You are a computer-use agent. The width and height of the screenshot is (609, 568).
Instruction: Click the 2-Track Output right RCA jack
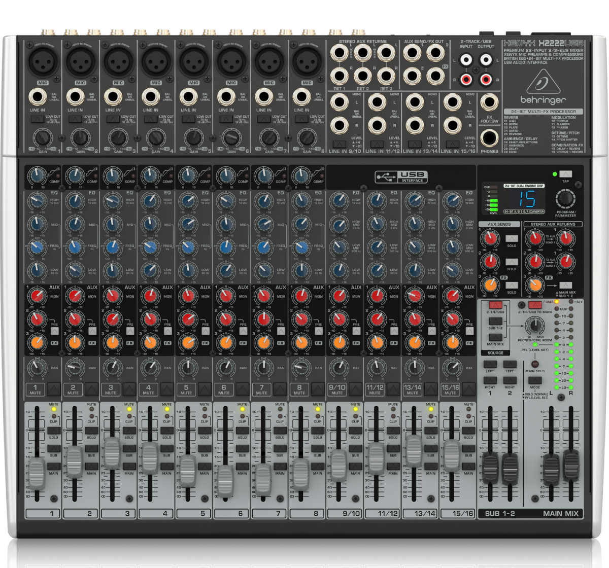pos(486,80)
